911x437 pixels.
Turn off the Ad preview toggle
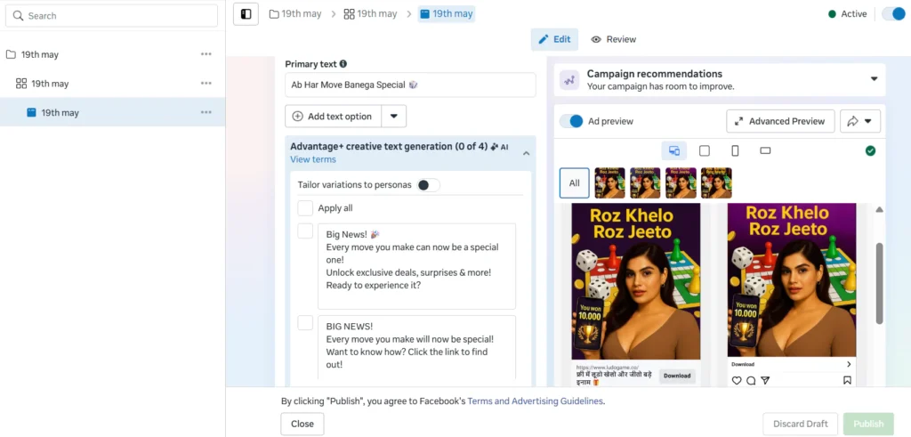pos(571,121)
